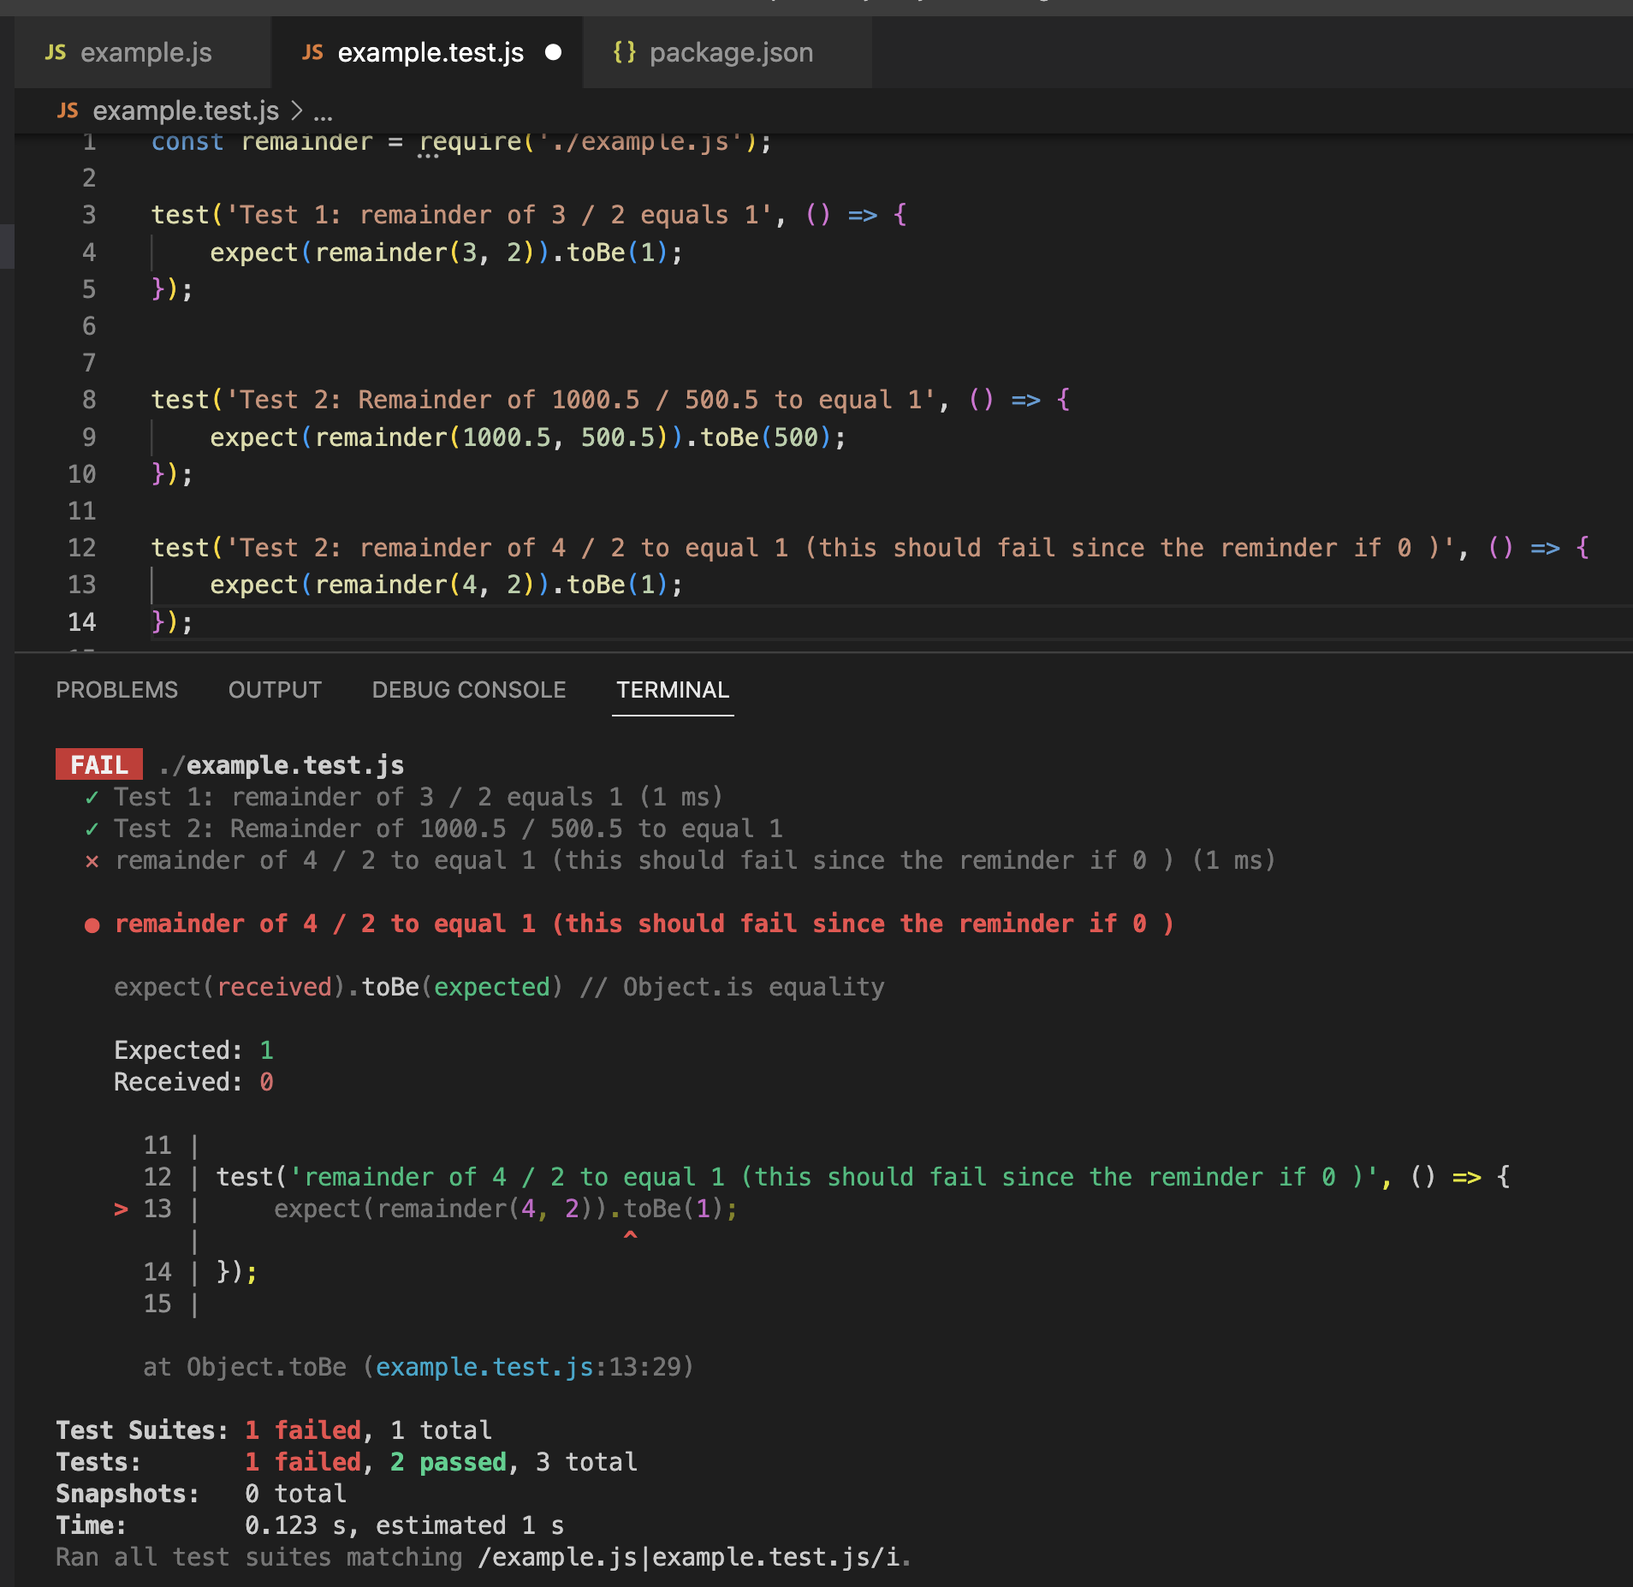Viewport: 1633px width, 1587px height.
Task: Click the red caret under '.toBe(1)'
Action: pyautogui.click(x=631, y=1237)
